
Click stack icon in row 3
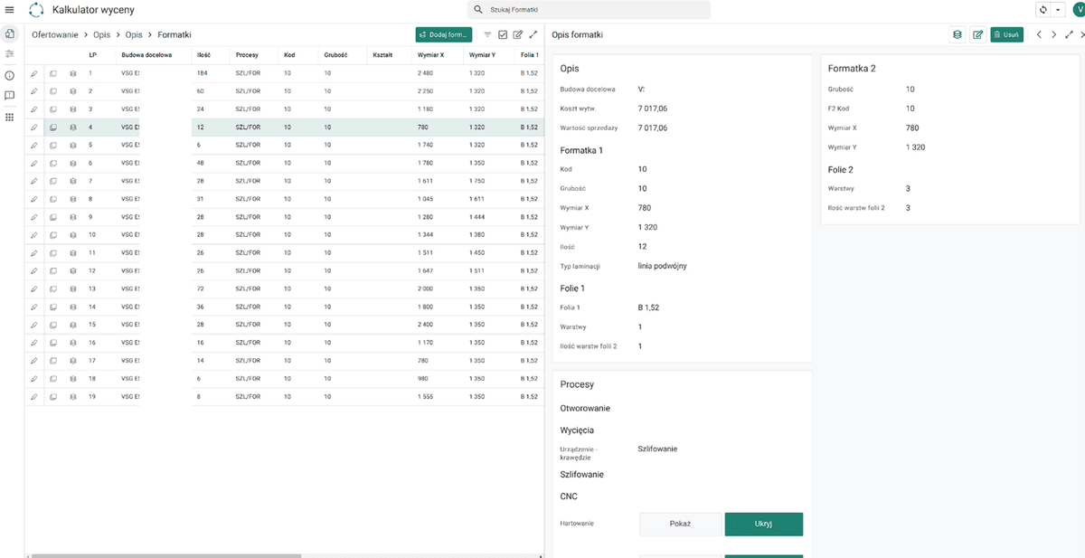(73, 109)
